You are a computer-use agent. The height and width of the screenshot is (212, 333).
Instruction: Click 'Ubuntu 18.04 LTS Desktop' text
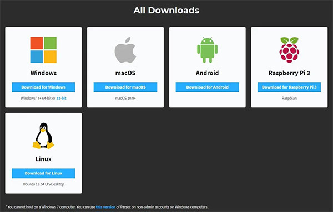point(43,184)
